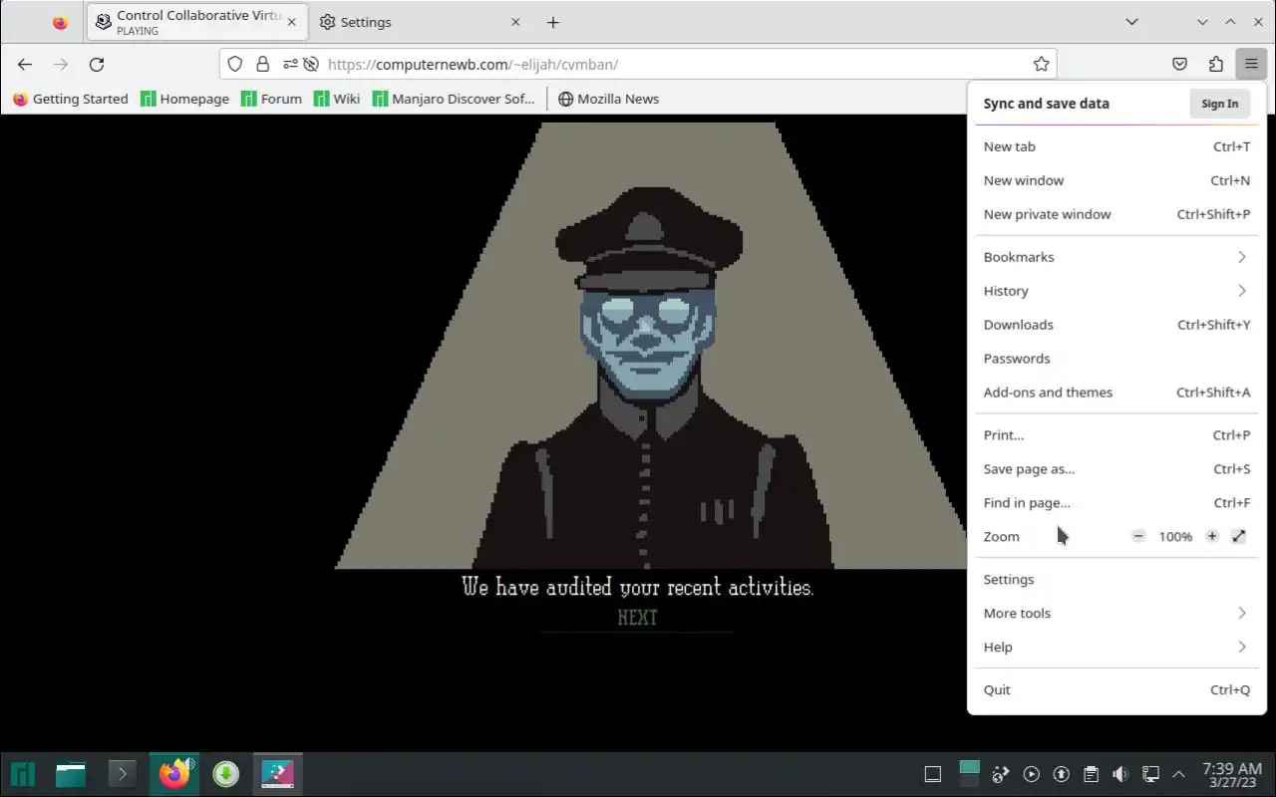This screenshot has width=1276, height=797.
Task: Open the Wiki bookmark
Action: (337, 99)
